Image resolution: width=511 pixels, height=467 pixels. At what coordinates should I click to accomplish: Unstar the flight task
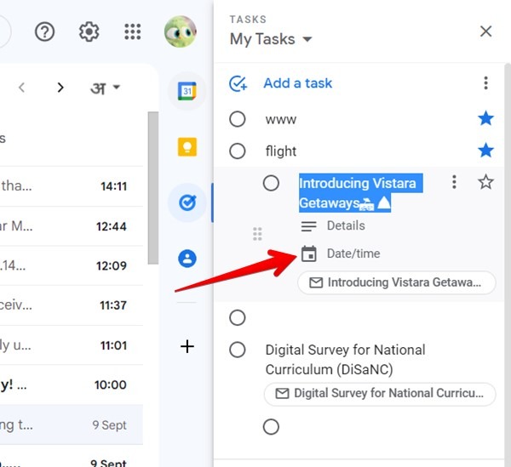[485, 150]
